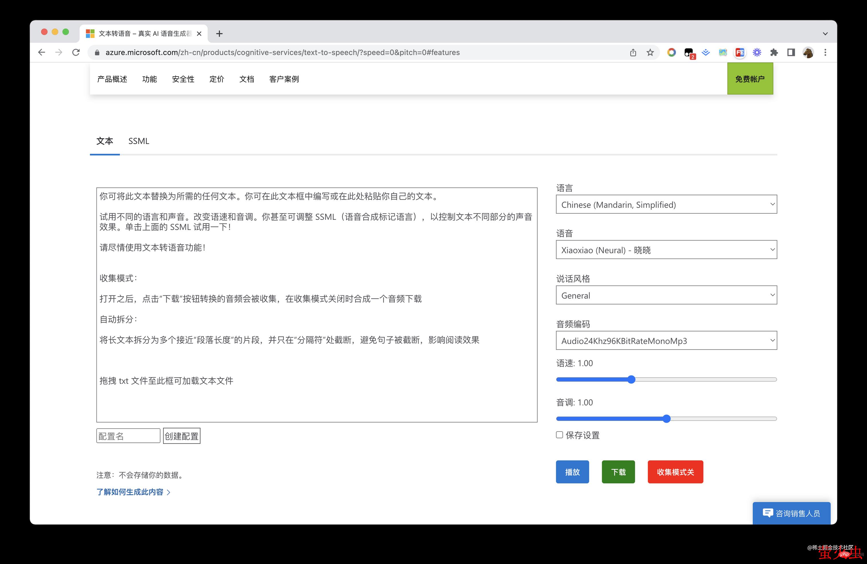This screenshot has height=564, width=867.
Task: Open the purple starburst extension
Action: coord(757,52)
